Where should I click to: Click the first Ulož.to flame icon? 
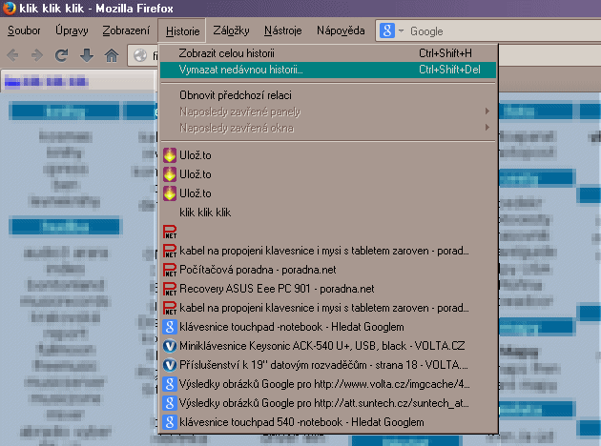pyautogui.click(x=170, y=155)
